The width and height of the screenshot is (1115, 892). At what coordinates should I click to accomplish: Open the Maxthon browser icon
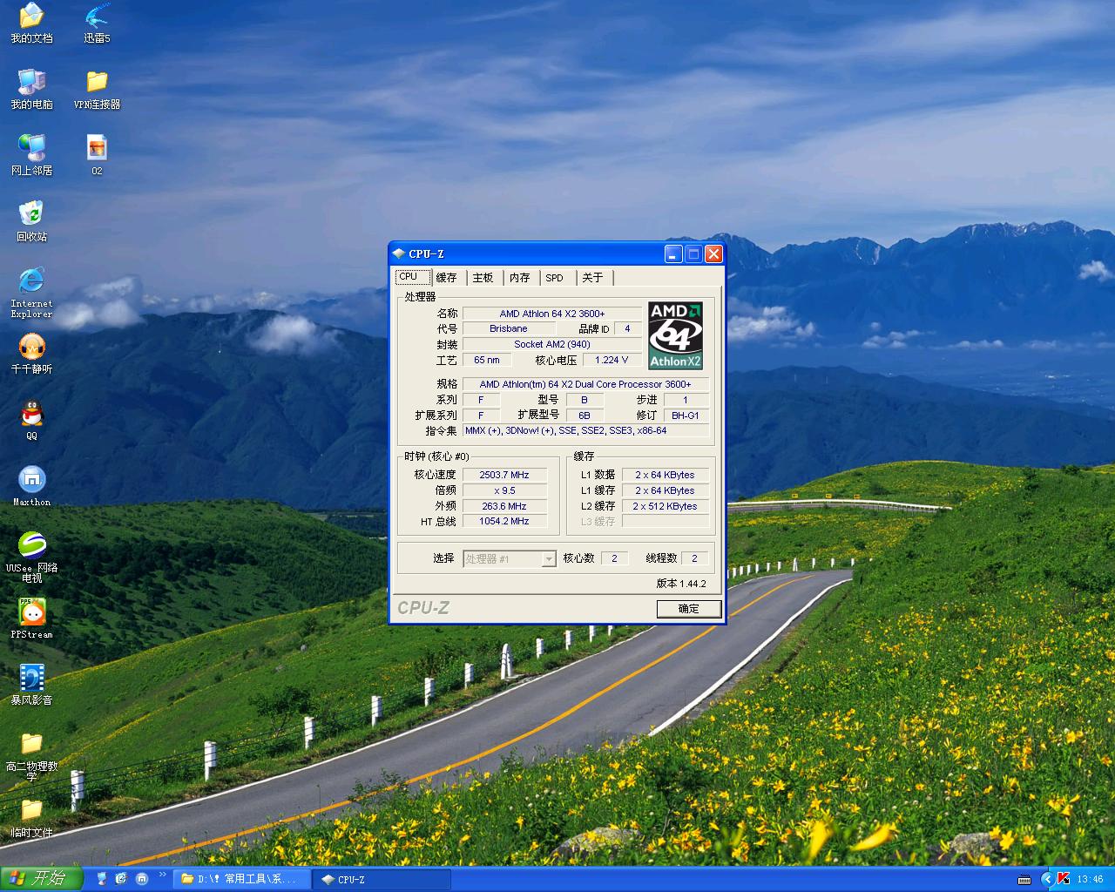pos(31,480)
